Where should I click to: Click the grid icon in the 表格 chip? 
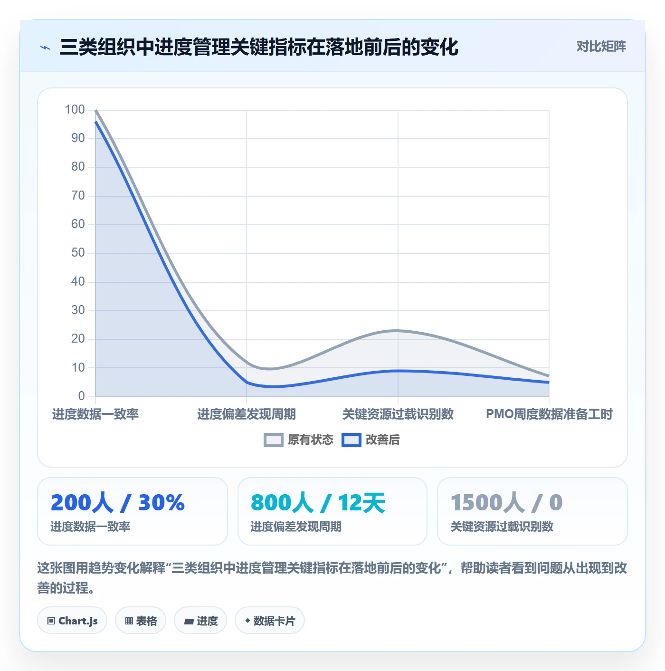pyautogui.click(x=129, y=621)
